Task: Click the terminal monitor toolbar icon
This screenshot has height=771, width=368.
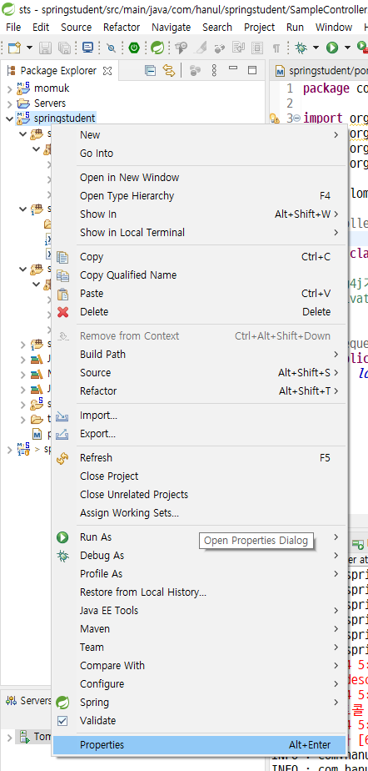Action: pos(87,48)
